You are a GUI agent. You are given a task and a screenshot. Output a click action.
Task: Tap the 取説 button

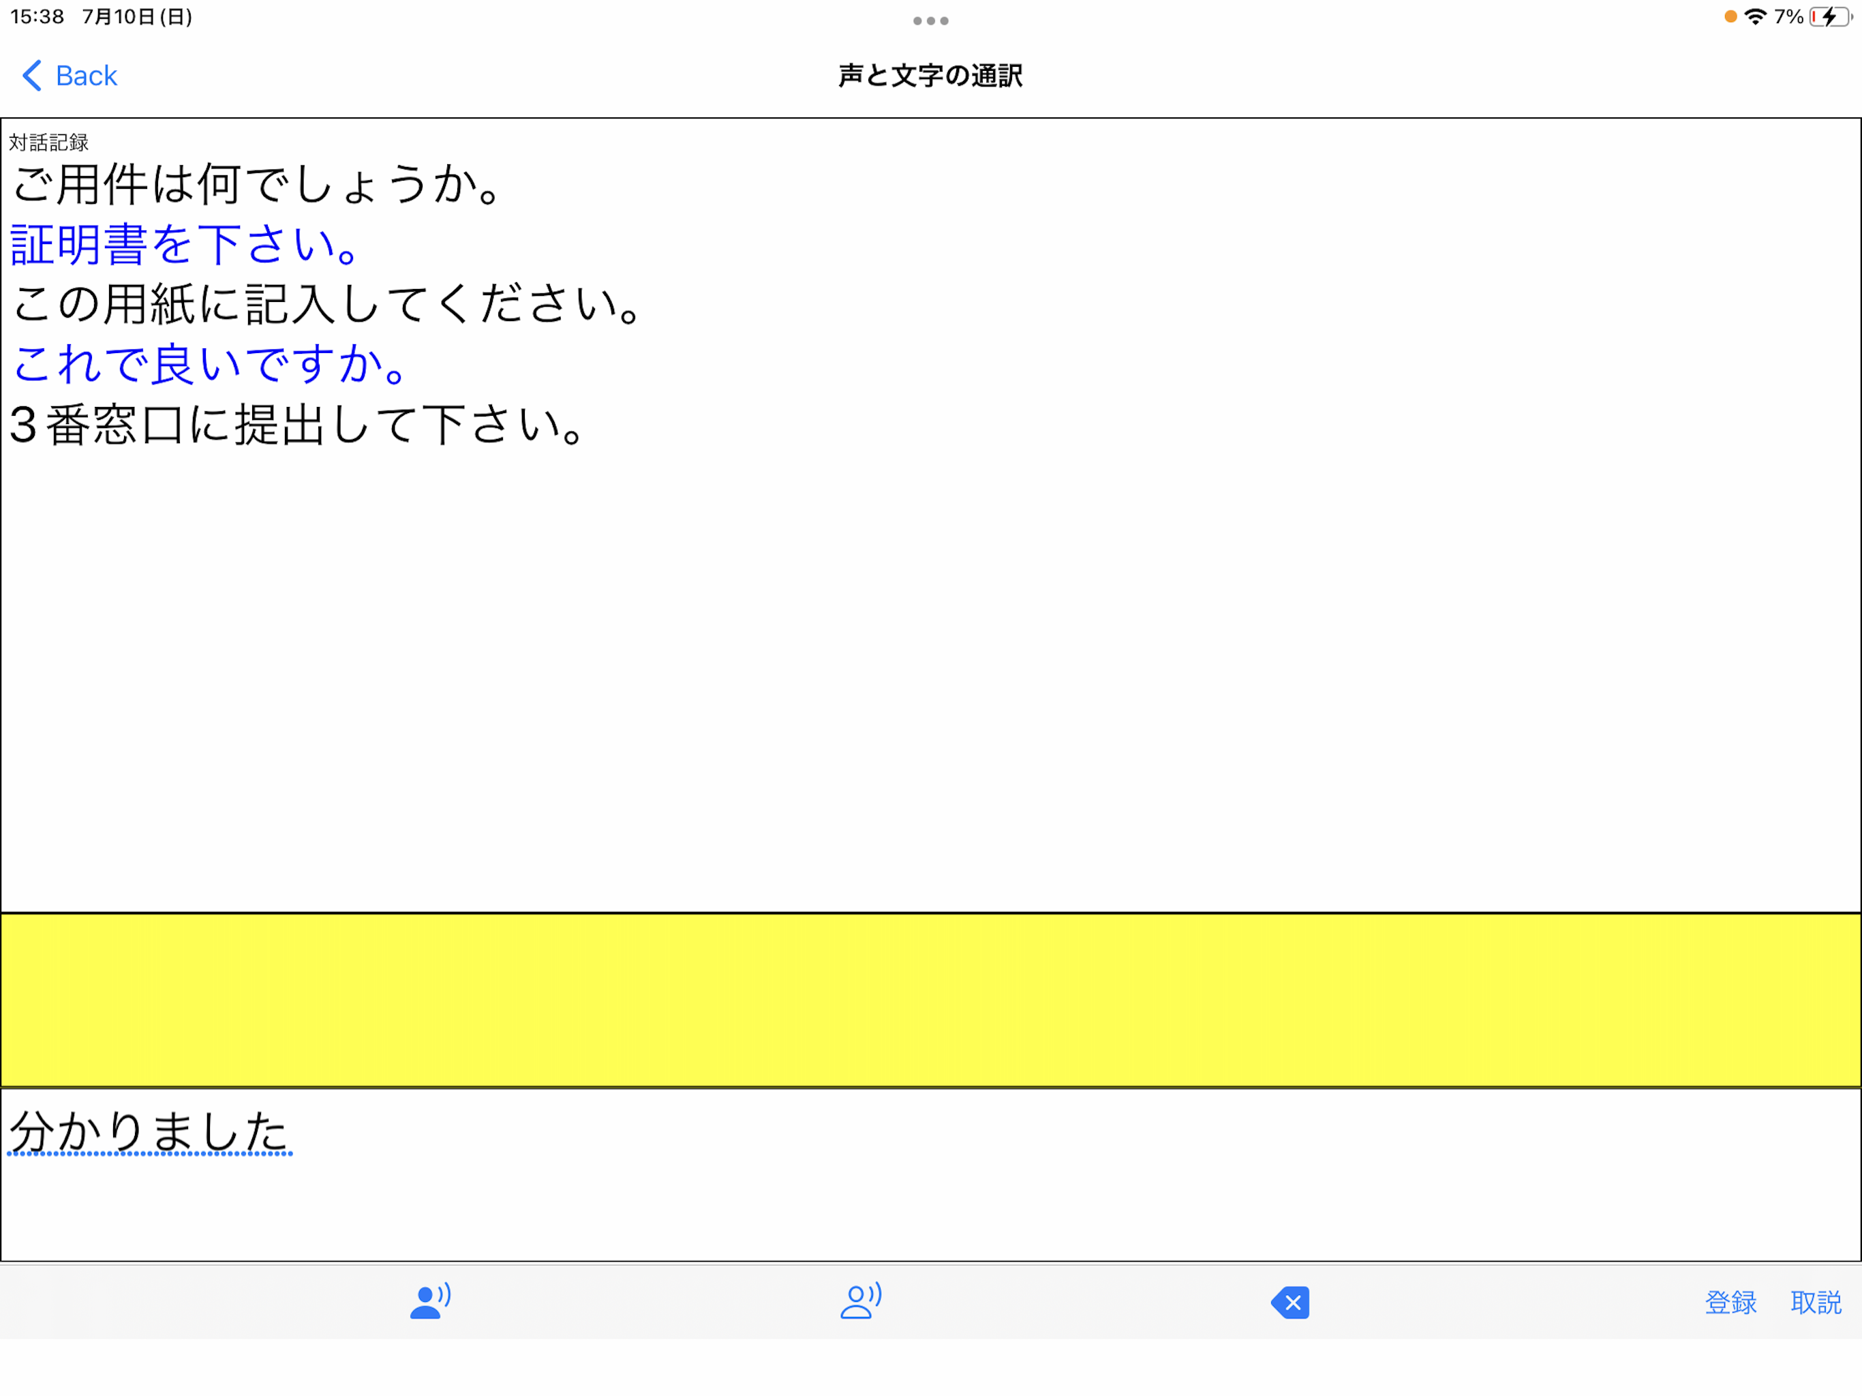pos(1816,1303)
